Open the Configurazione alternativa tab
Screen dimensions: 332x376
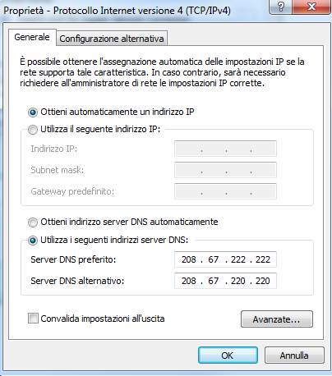(x=112, y=39)
